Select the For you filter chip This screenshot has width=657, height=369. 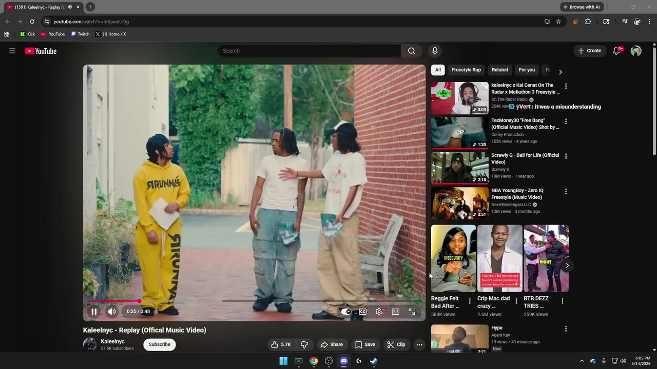(527, 70)
